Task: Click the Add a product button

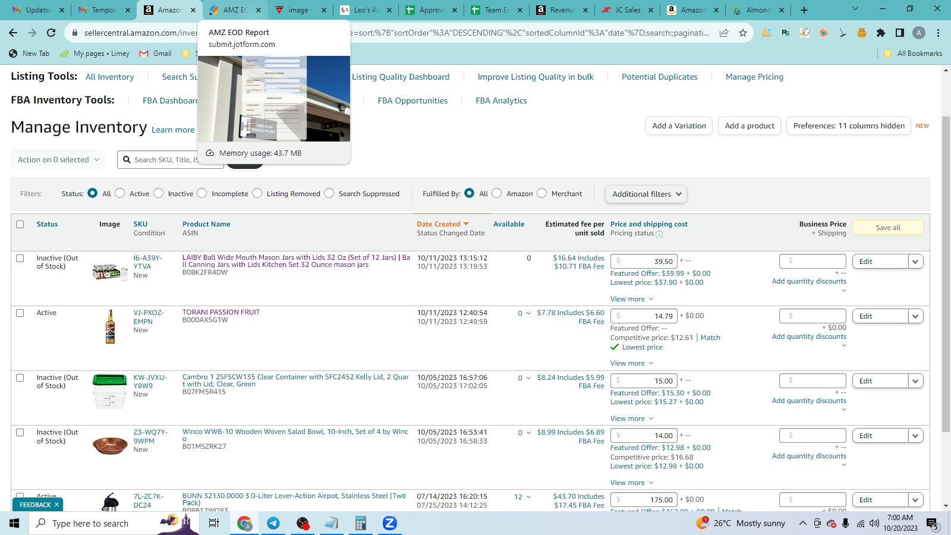Action: (x=750, y=126)
